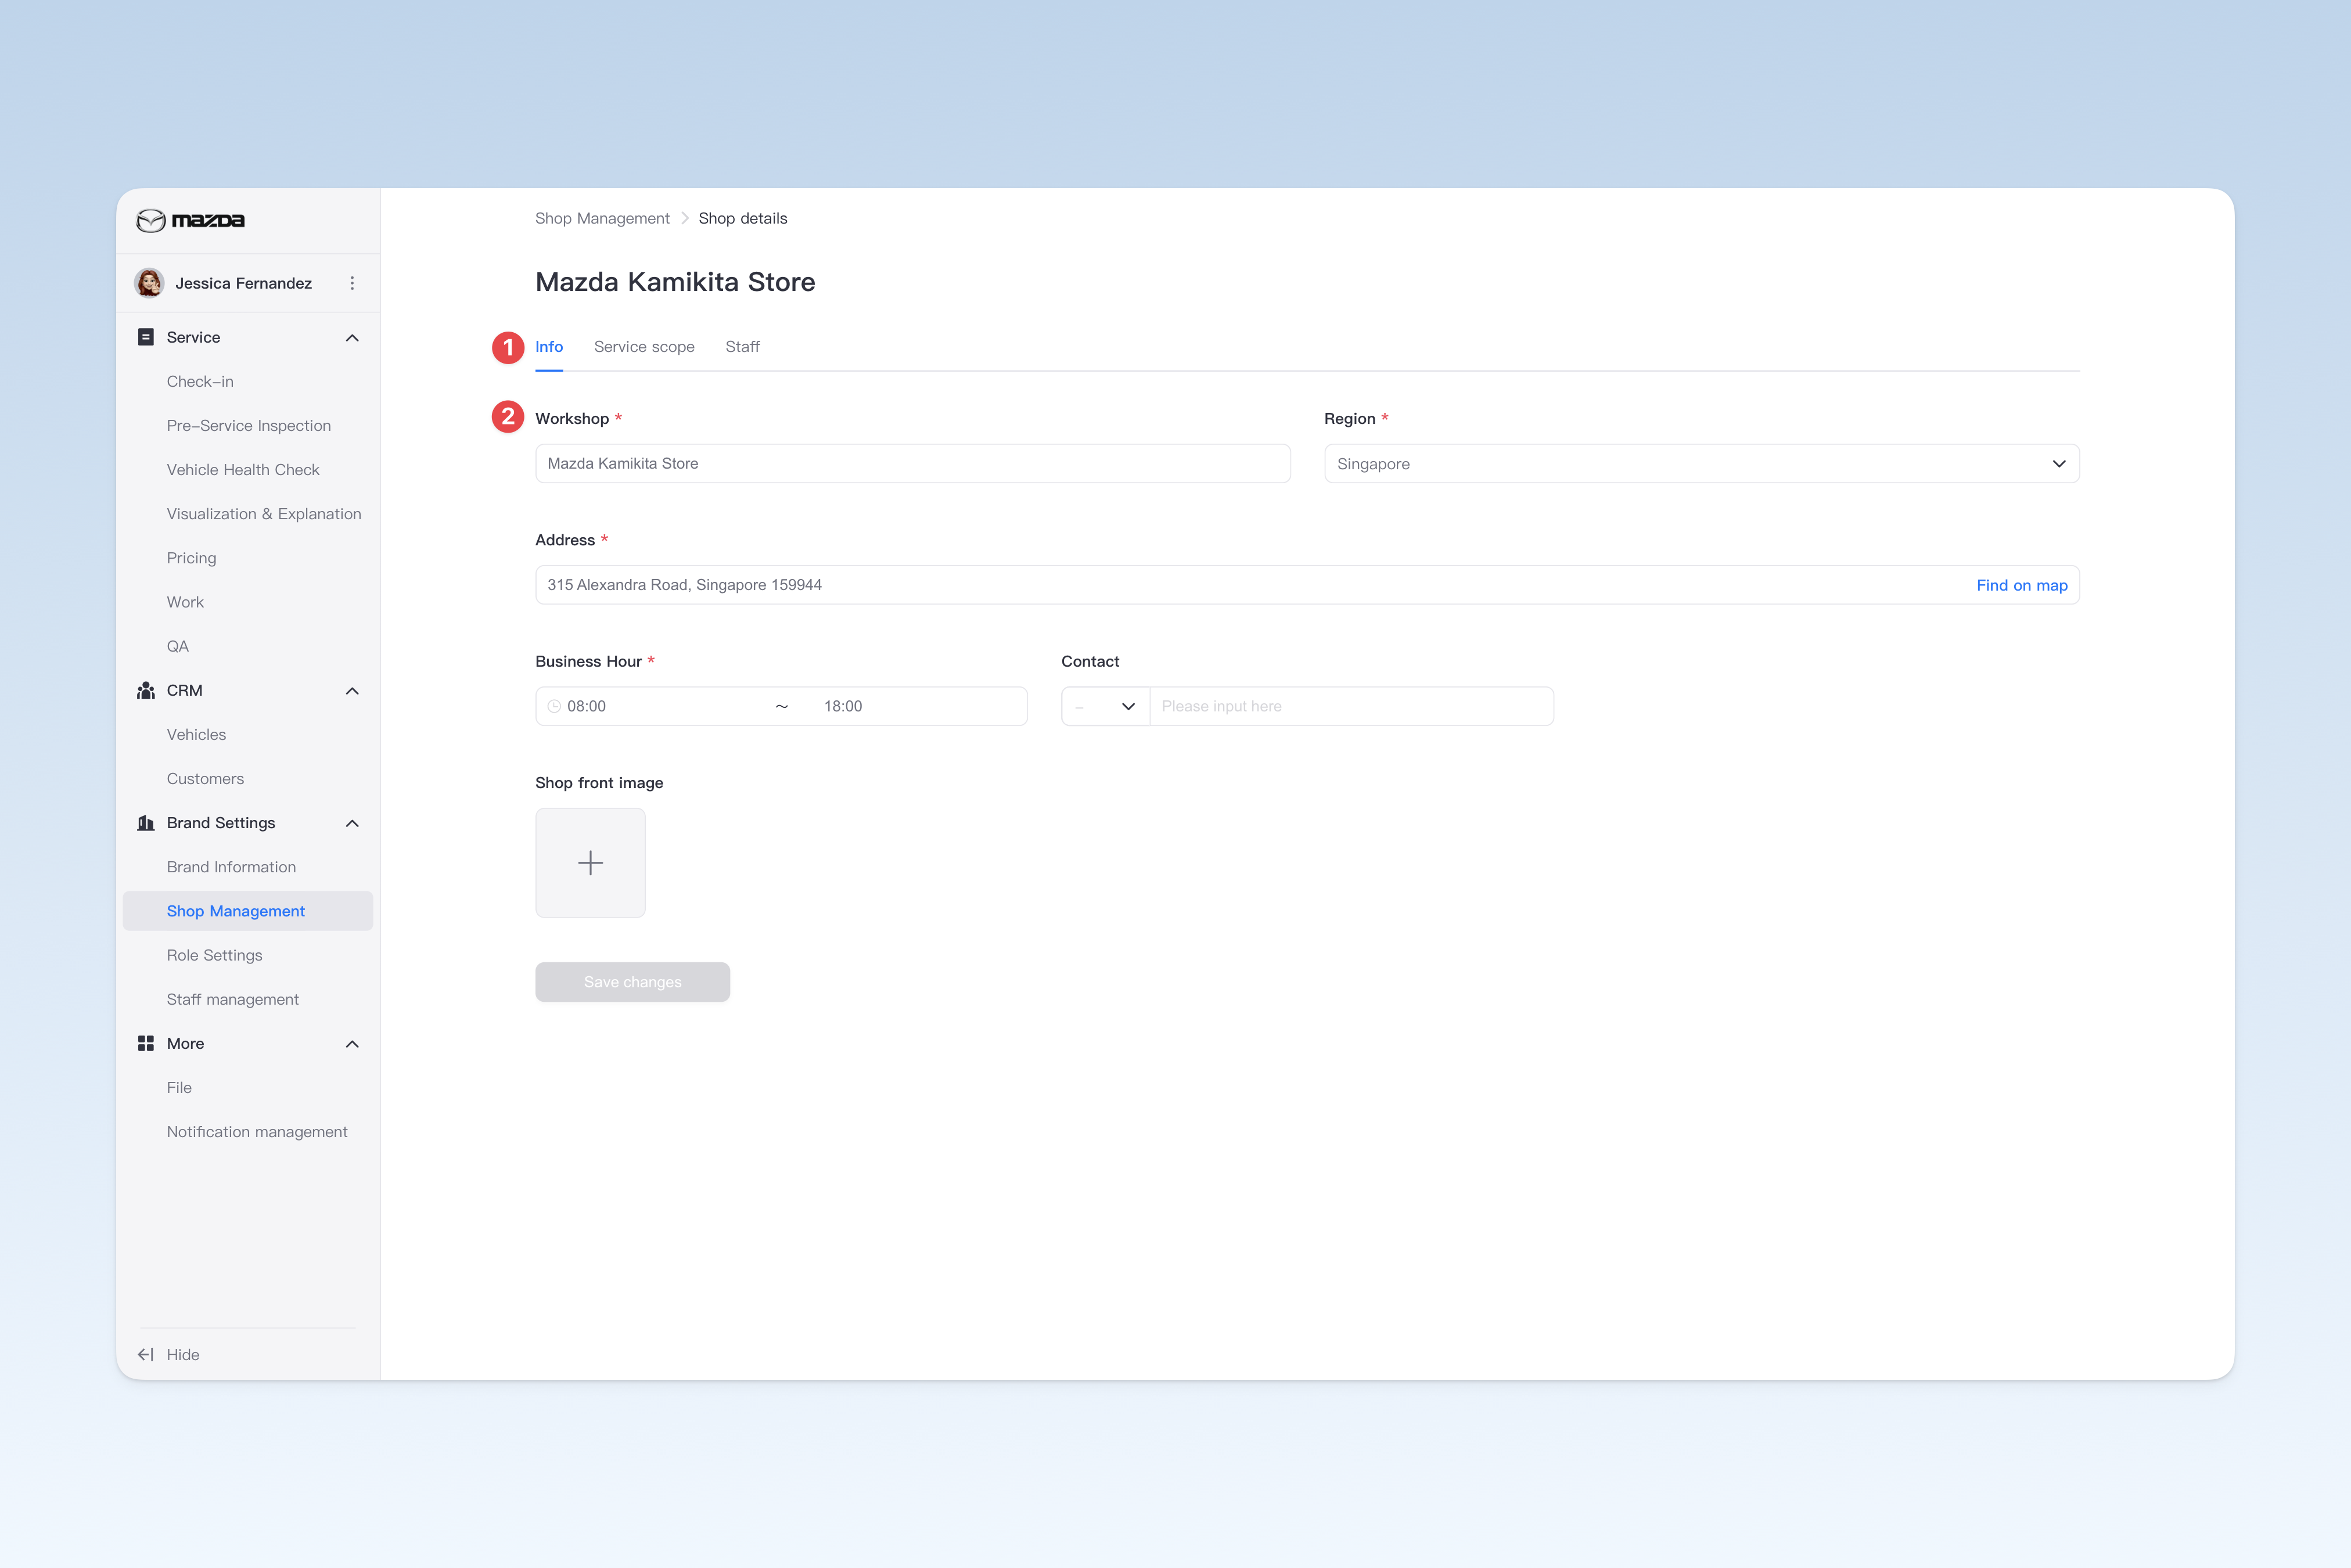The height and width of the screenshot is (1568, 2351).
Task: Click the Contact number input field
Action: pyautogui.click(x=1352, y=706)
